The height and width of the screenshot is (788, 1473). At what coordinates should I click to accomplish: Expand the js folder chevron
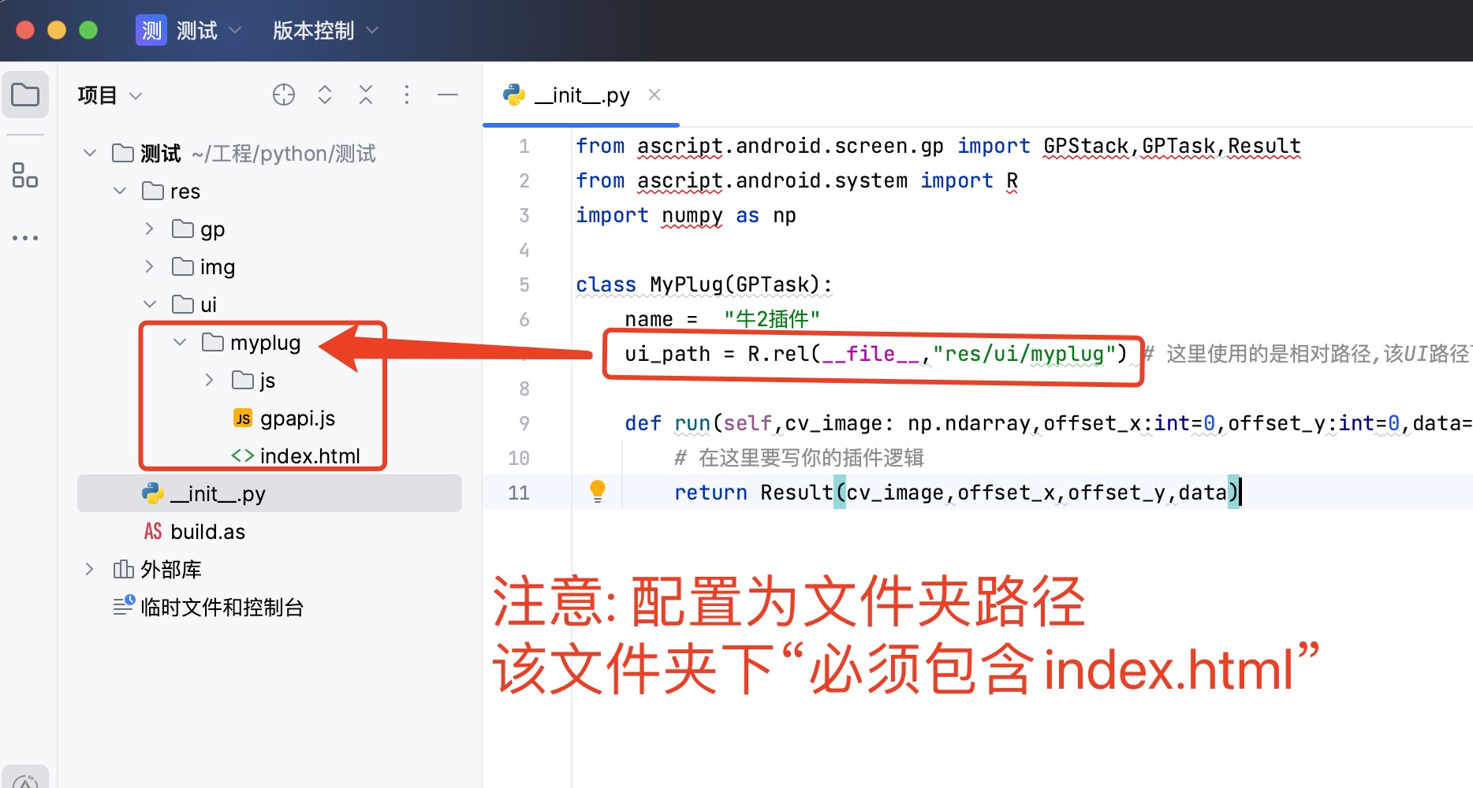pos(210,380)
